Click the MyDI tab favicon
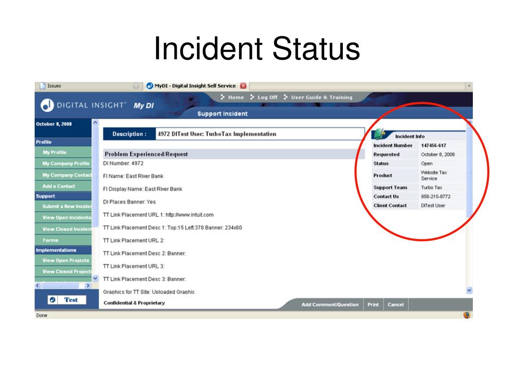The image size is (514, 386). click(x=150, y=85)
